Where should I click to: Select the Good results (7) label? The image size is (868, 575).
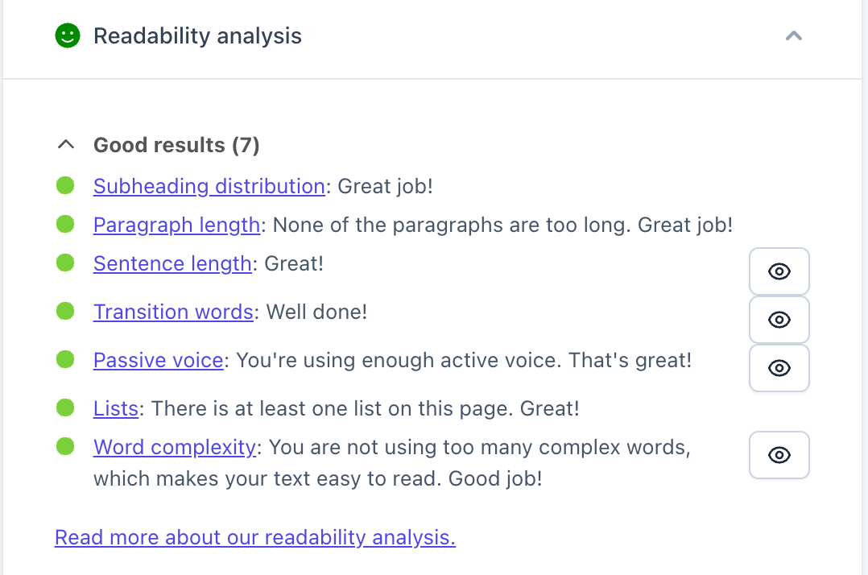click(x=176, y=145)
